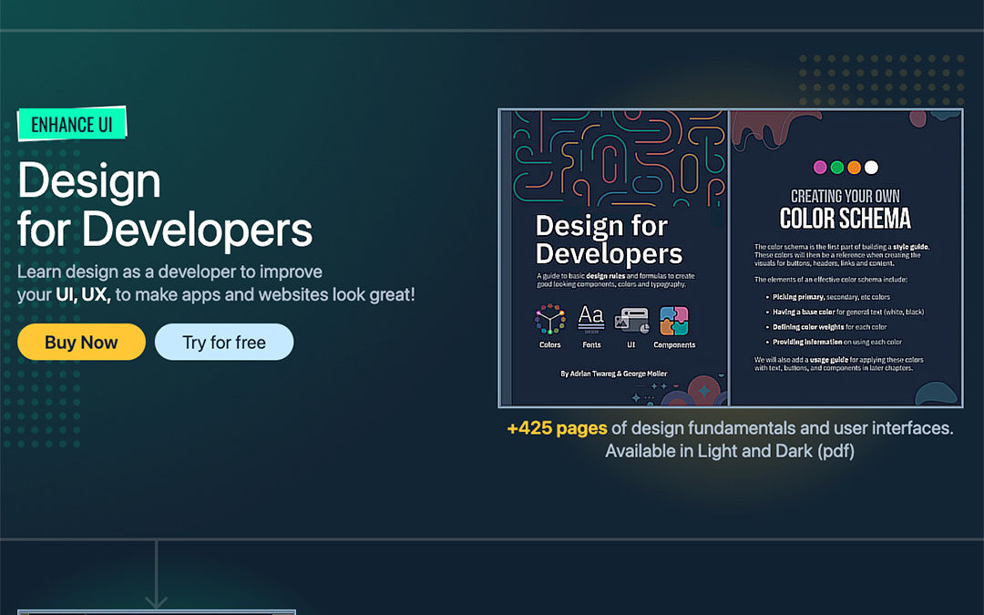This screenshot has height=615, width=984.
Task: Click the Color Schema page preview heading
Action: 846,219
